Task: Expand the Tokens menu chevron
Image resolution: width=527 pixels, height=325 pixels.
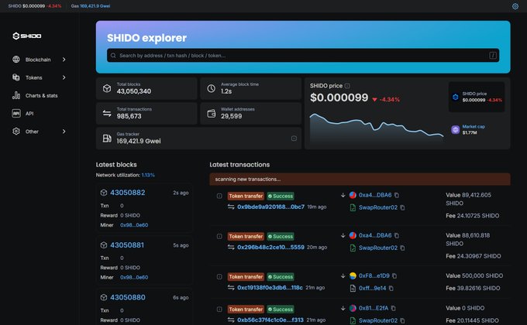Action: pyautogui.click(x=64, y=77)
